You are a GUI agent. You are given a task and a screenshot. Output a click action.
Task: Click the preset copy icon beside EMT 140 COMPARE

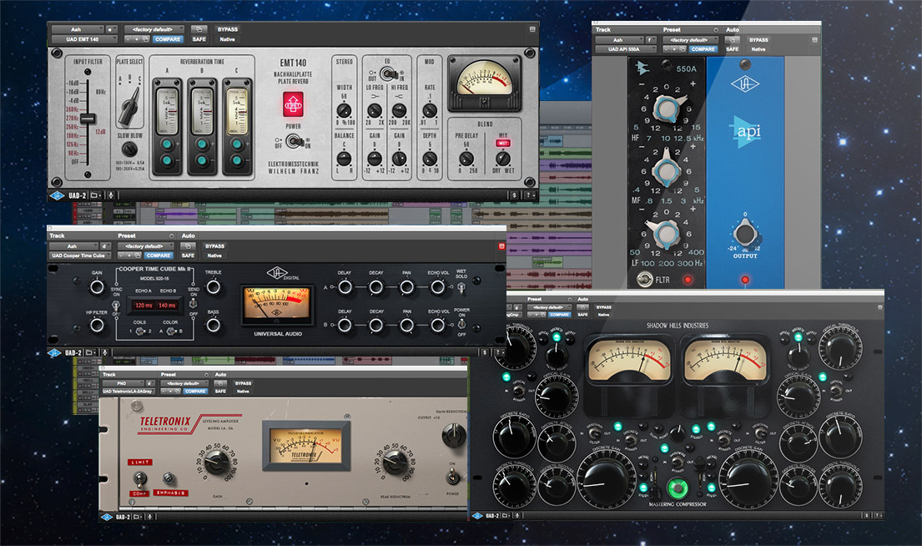[x=145, y=39]
